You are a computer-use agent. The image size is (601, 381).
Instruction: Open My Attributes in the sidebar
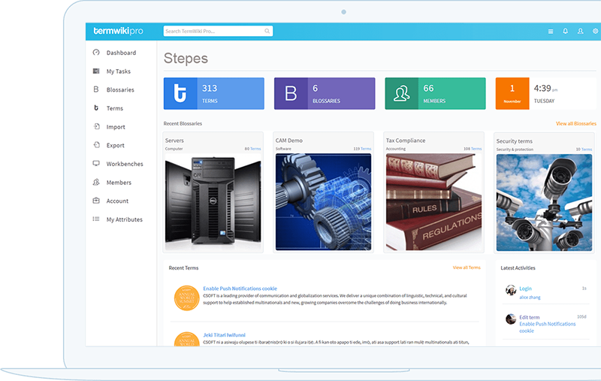pos(124,219)
